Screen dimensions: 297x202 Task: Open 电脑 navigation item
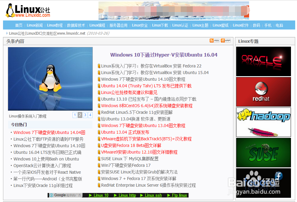pyautogui.click(x=279, y=25)
